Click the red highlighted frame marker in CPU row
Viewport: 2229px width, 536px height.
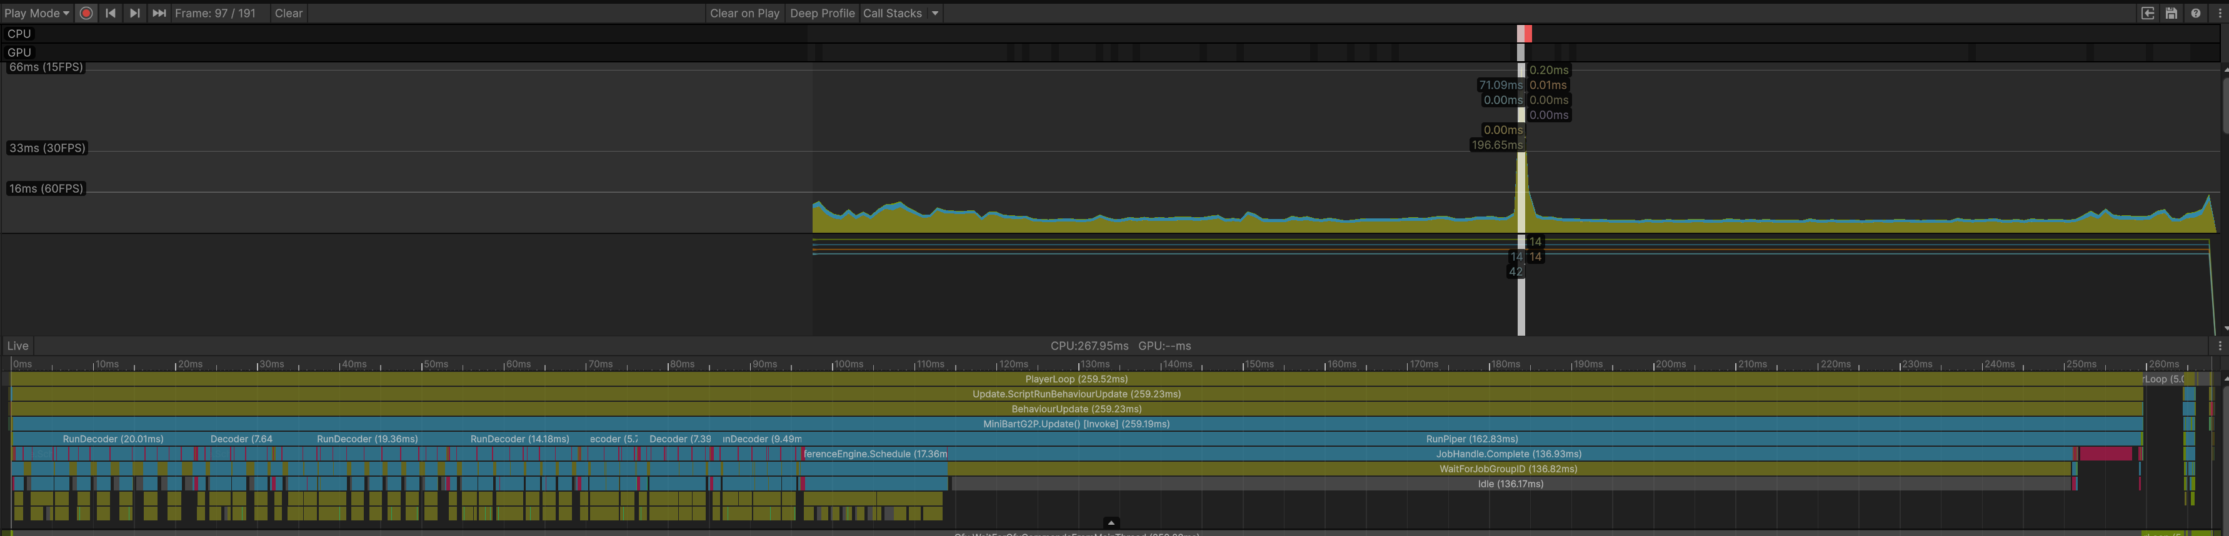point(1528,34)
